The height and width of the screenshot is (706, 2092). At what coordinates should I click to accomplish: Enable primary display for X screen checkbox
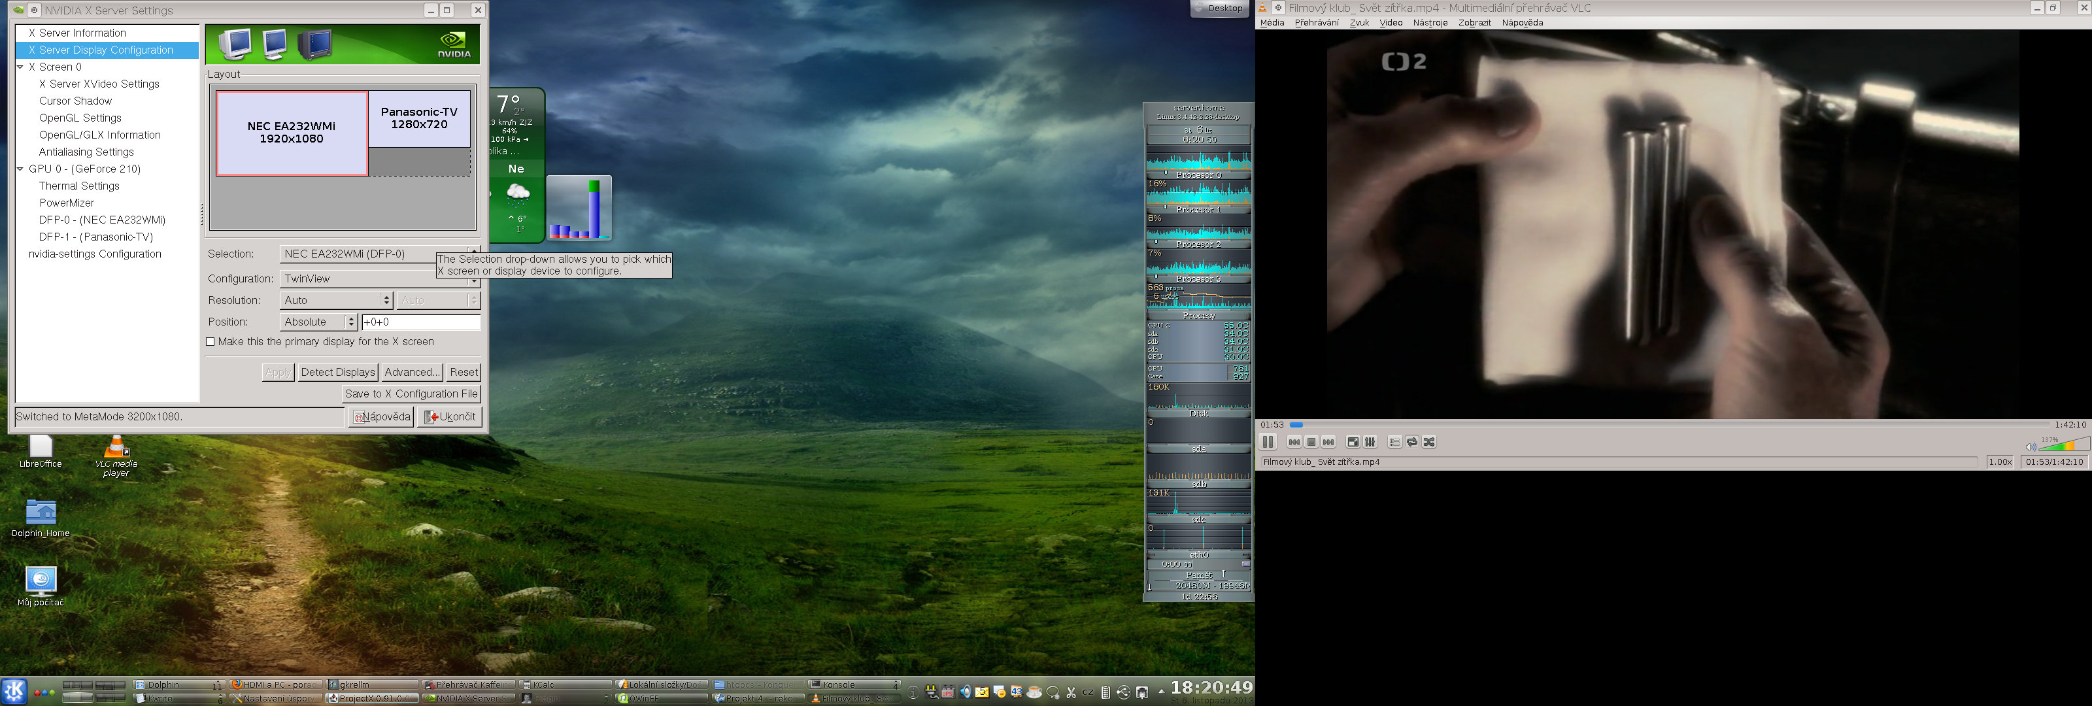[x=211, y=342]
